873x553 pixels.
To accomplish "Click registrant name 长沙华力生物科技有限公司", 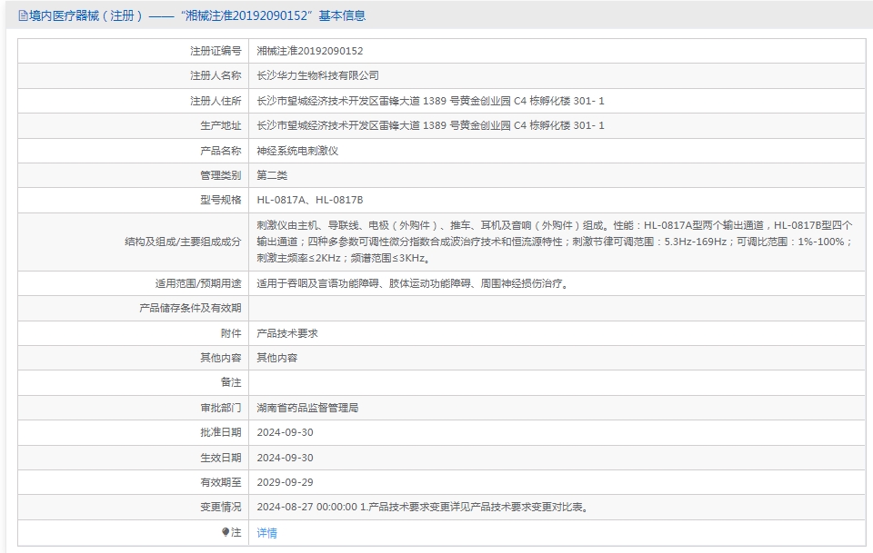I will coord(317,76).
